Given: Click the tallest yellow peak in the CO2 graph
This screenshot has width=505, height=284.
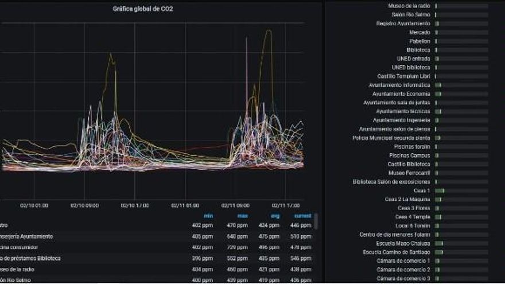Looking at the screenshot, I should (268, 32).
